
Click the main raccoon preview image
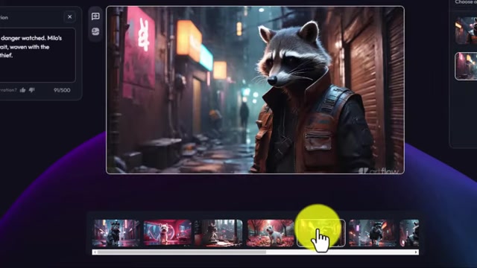coord(255,90)
